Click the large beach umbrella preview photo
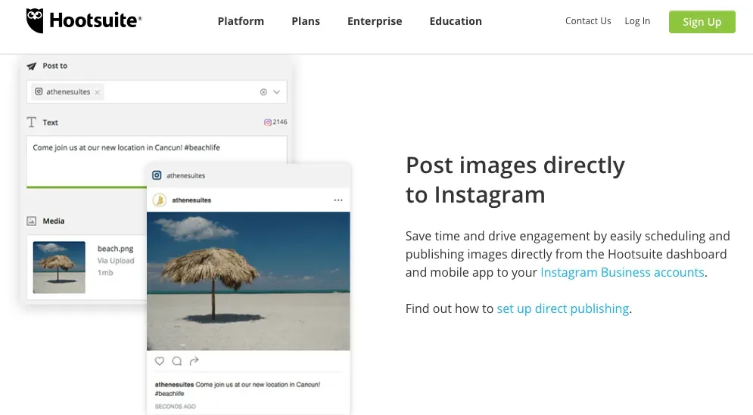This screenshot has width=753, height=415. point(248,281)
